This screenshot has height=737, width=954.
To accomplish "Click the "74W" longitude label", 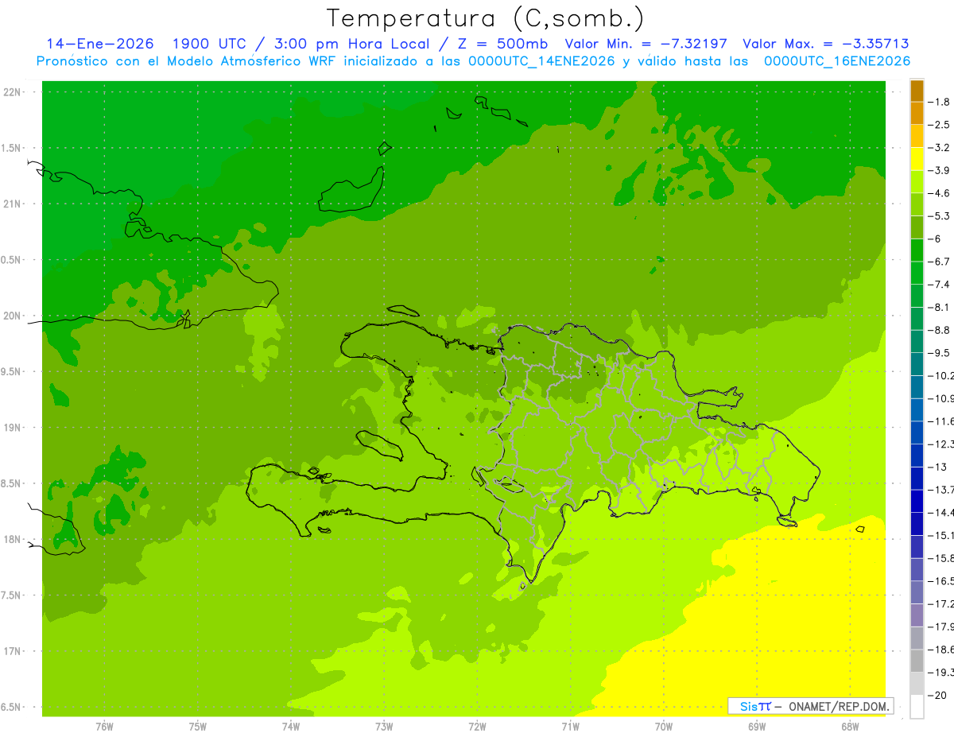I will pyautogui.click(x=290, y=727).
